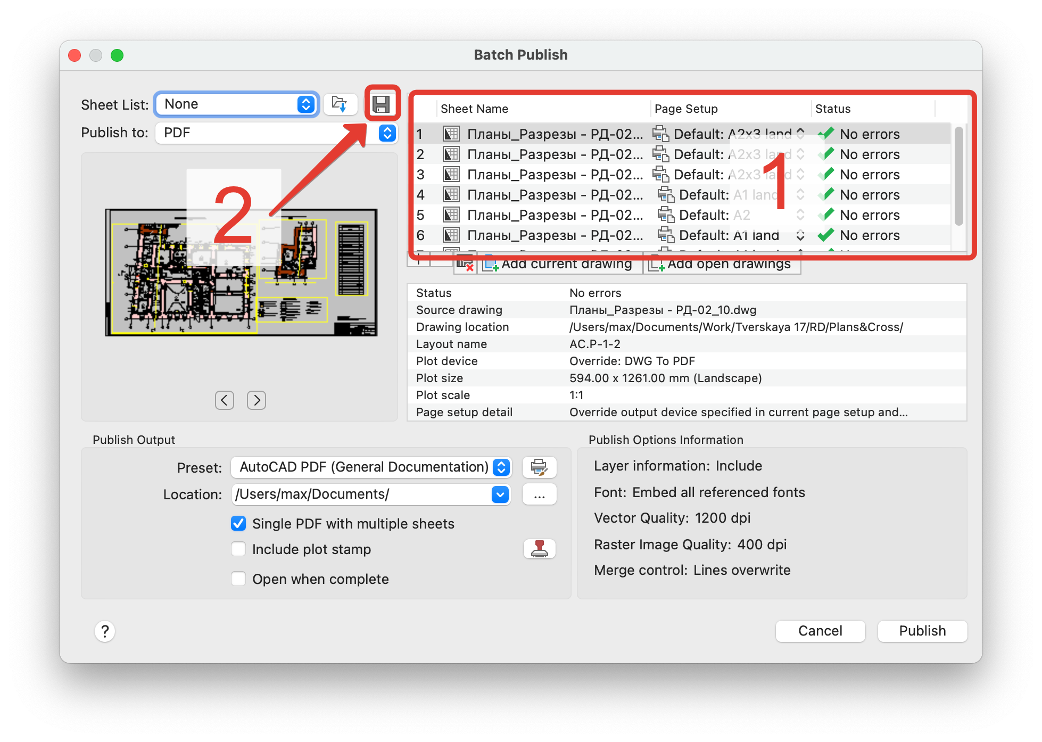Click Add current drawing

click(559, 263)
